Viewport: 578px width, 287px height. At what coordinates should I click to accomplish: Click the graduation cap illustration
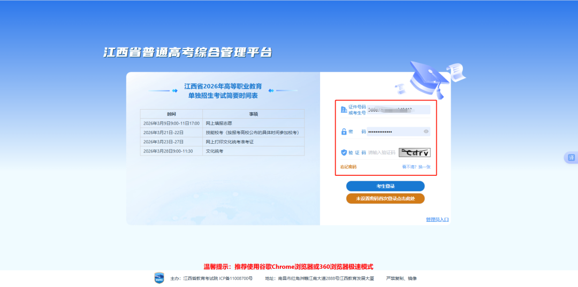[x=429, y=78]
